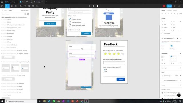
Task: Select the Comment tool
Action: (37, 6)
